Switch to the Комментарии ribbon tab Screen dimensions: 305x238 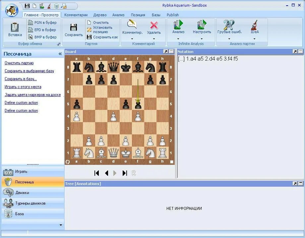[76, 15]
